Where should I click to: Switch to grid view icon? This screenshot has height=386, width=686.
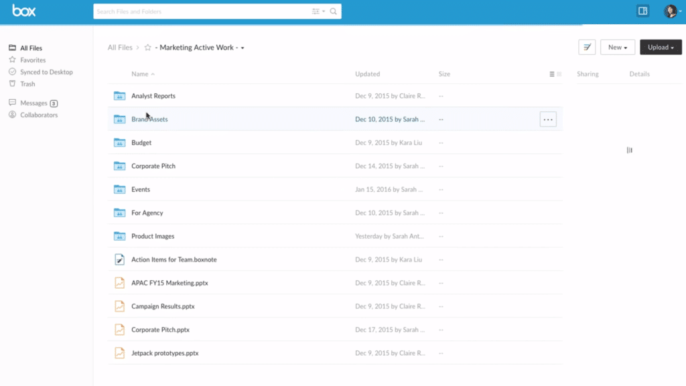[x=559, y=74]
